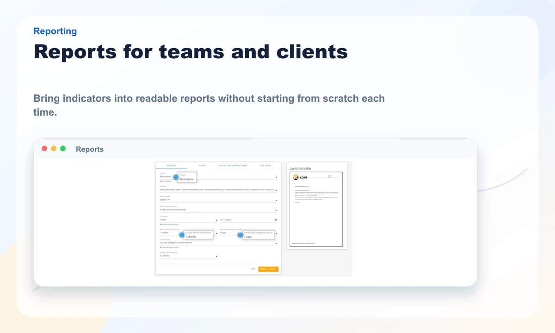Expand the Performance indicators interval dropdown
The height and width of the screenshot is (333, 555).
pyautogui.click(x=248, y=233)
